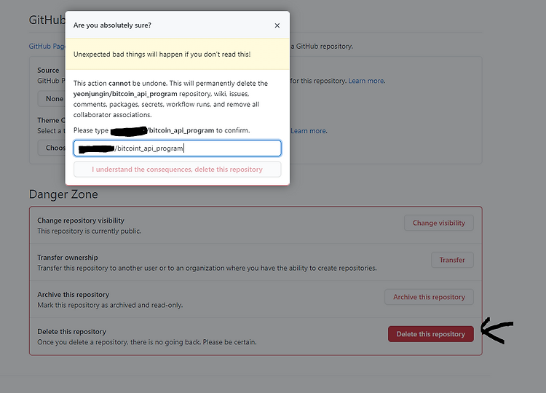Click the hand-drawn black arrow annotation
This screenshot has height=393, width=546.
[x=497, y=330]
